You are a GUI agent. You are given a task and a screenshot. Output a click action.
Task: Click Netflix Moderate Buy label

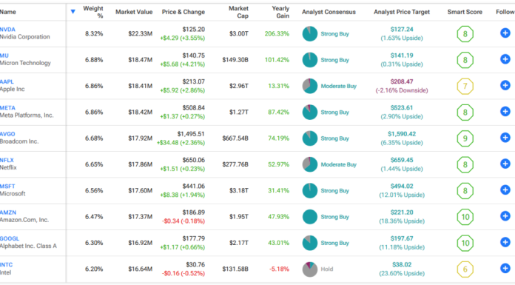click(339, 164)
